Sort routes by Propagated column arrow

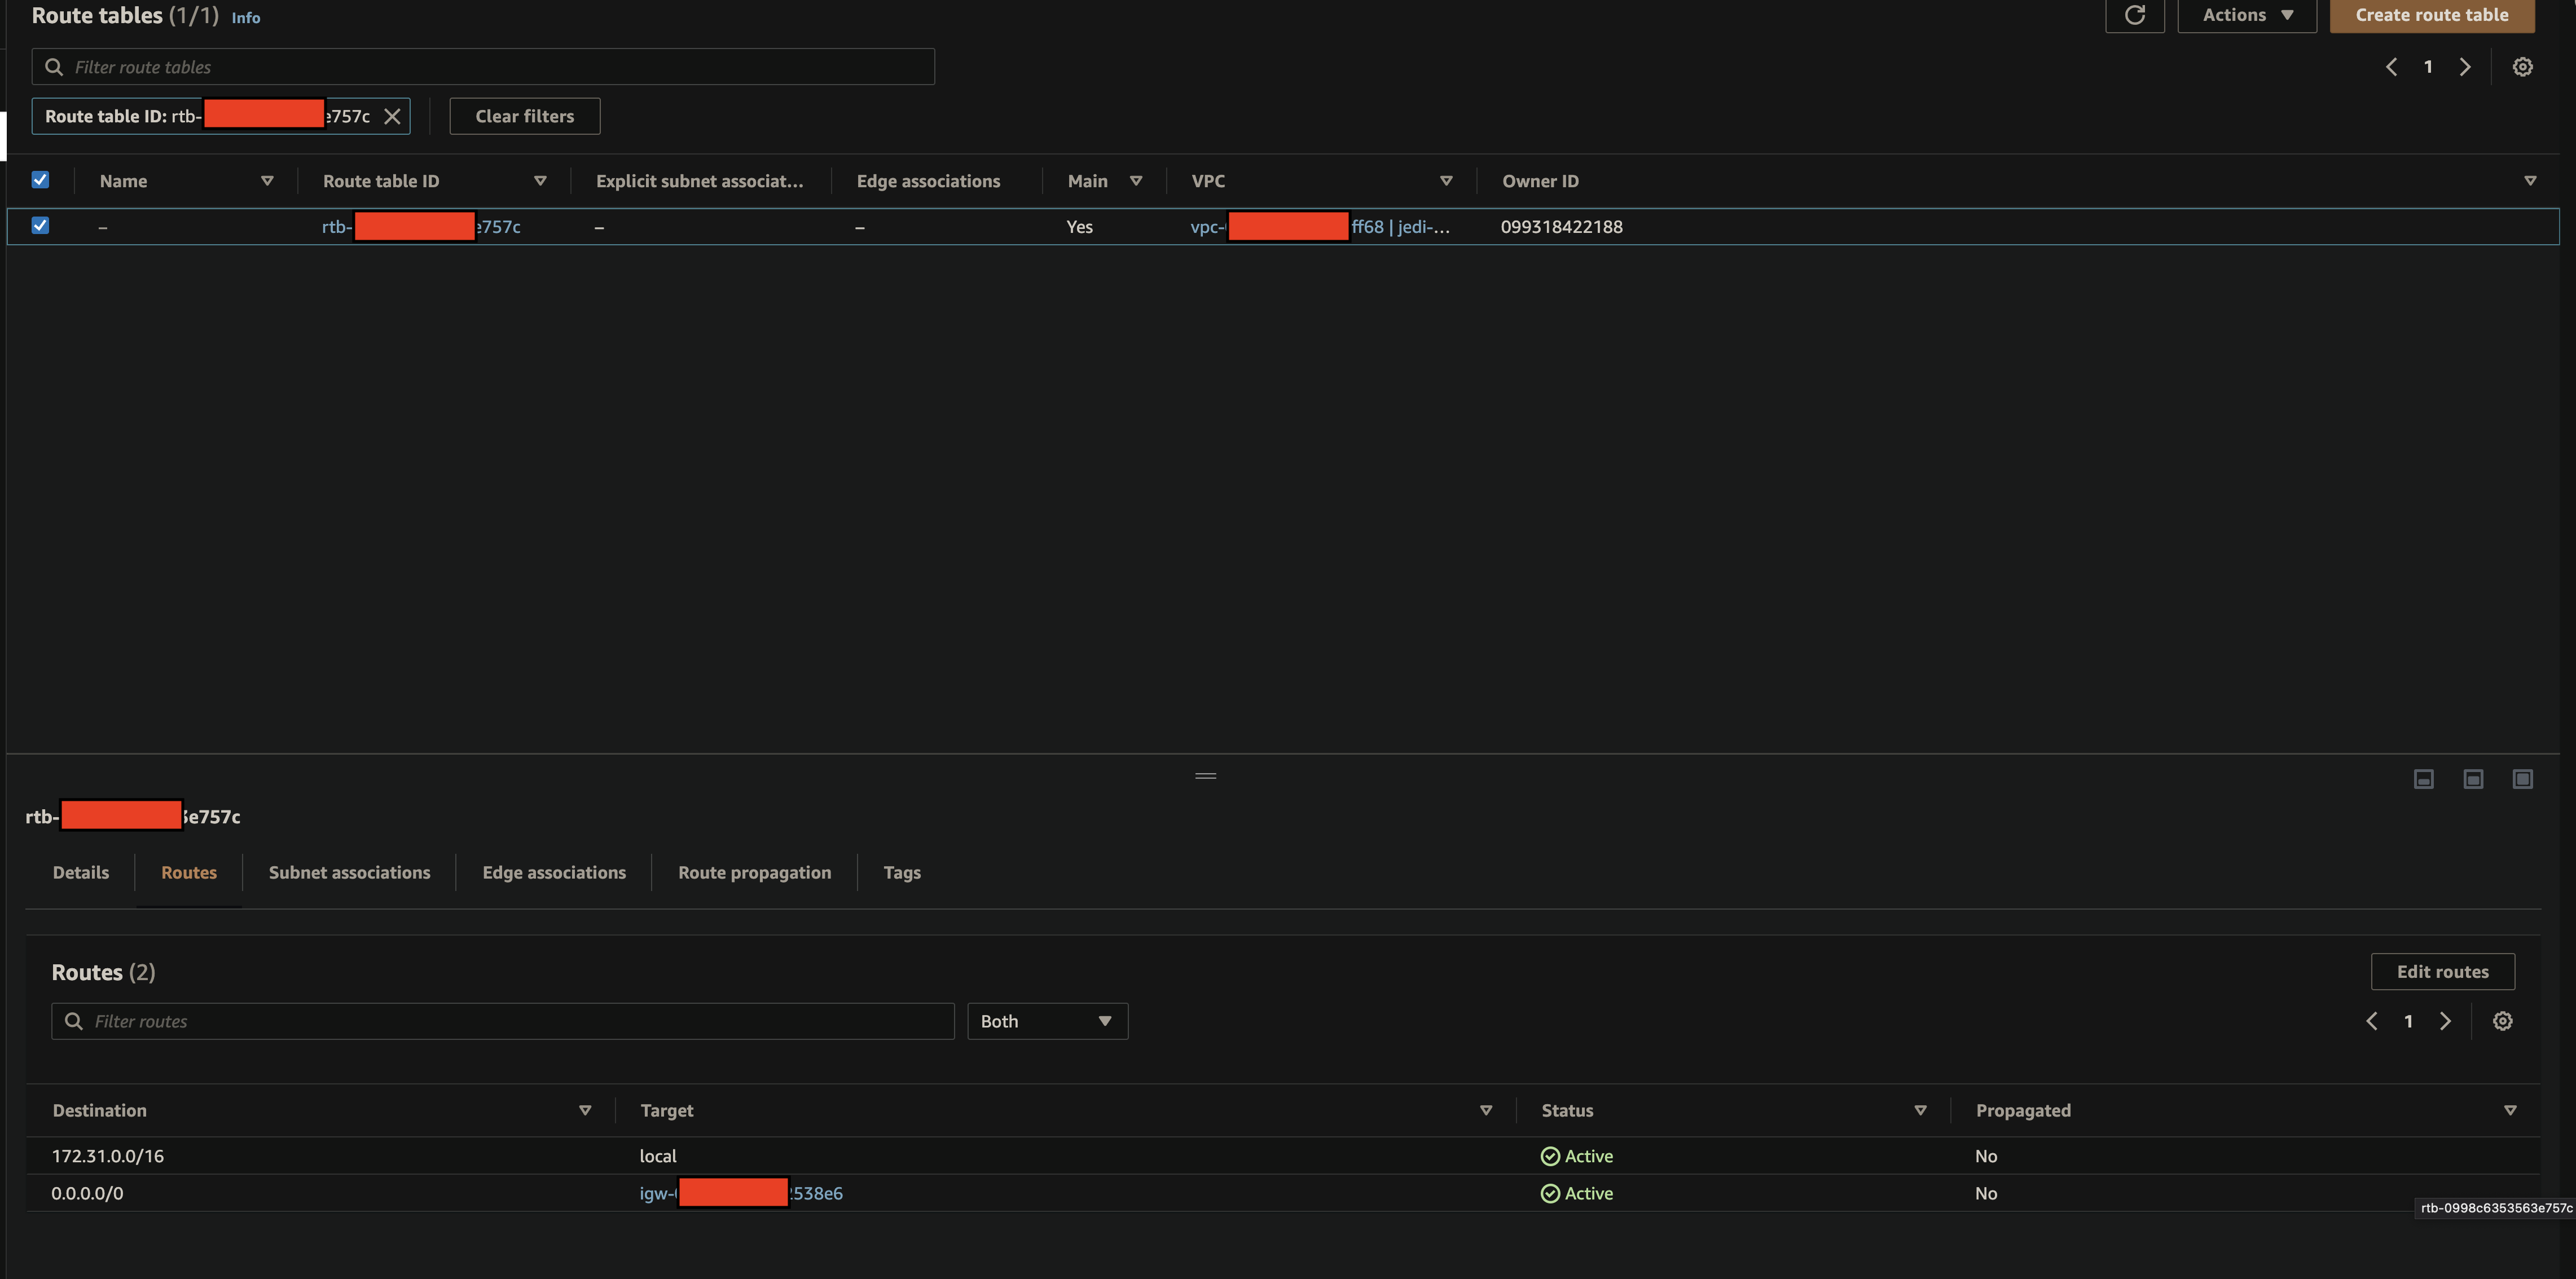(x=2510, y=1110)
